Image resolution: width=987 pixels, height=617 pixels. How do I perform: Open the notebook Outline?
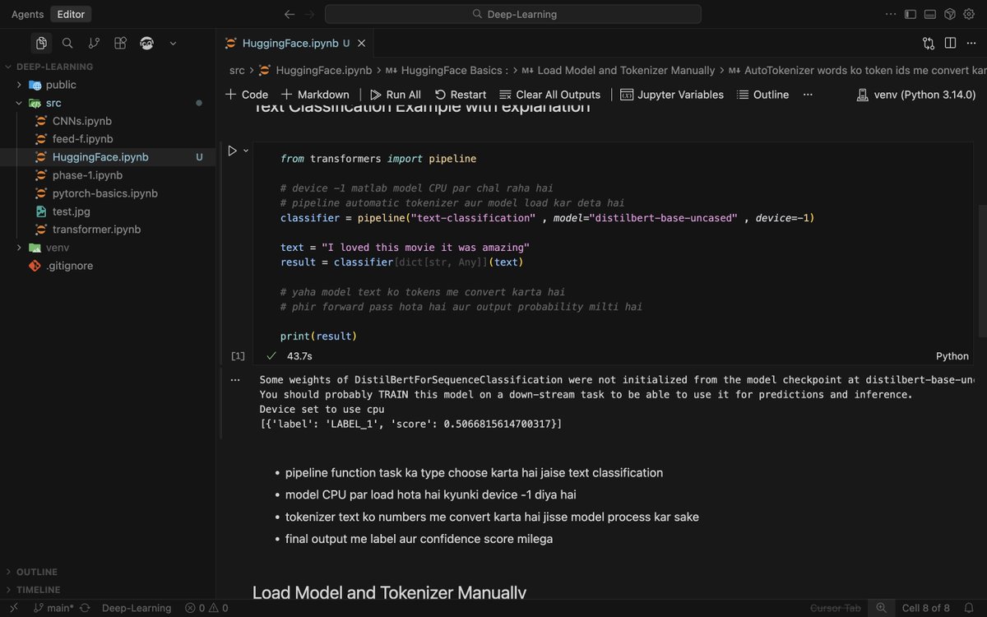(763, 95)
